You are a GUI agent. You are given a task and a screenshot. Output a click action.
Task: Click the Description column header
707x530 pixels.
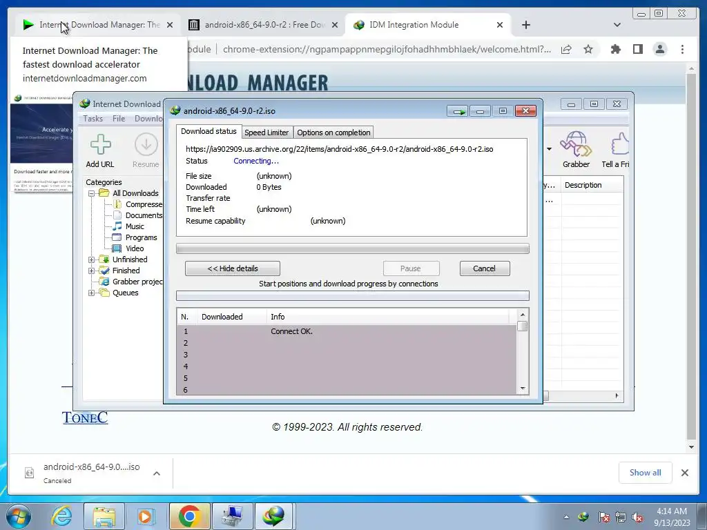click(592, 185)
